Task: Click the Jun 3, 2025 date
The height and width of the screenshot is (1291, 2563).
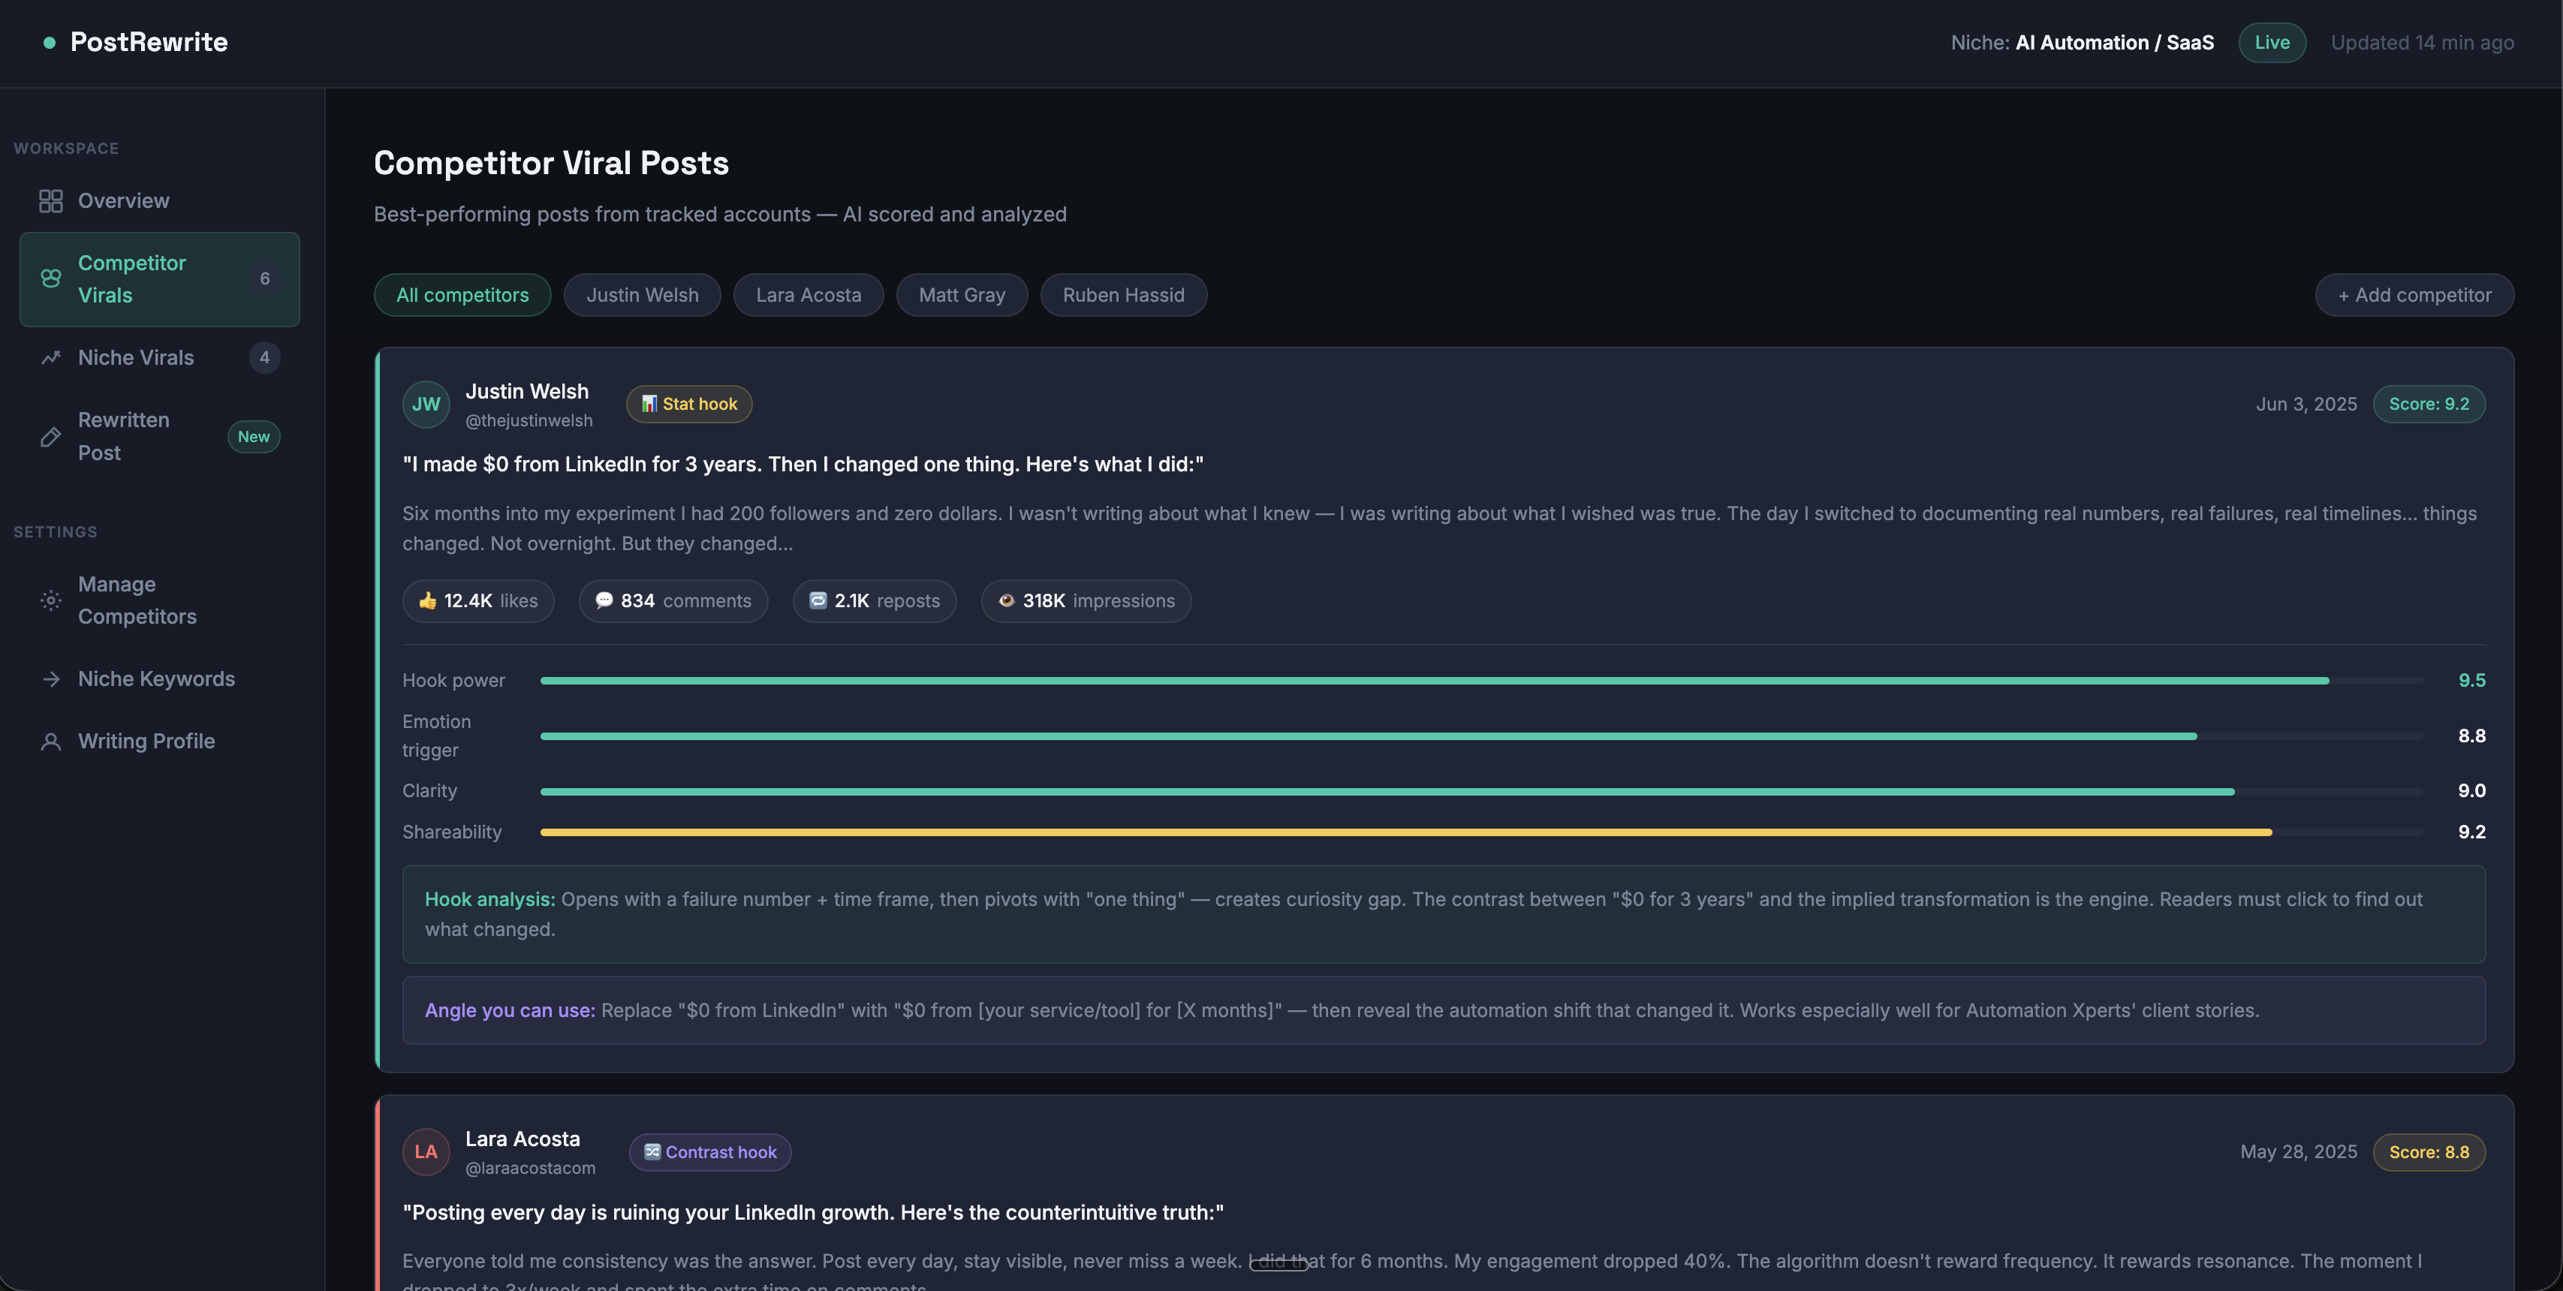Action: point(2306,405)
